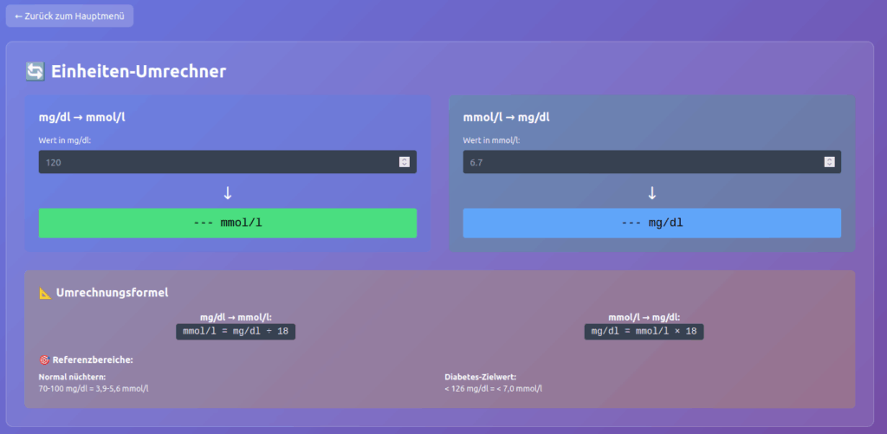887x434 pixels.
Task: Click the stepper on the mg/dl field
Action: pos(404,162)
